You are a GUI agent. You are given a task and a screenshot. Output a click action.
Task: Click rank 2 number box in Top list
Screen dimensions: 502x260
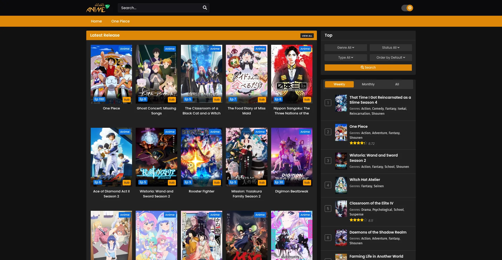pyautogui.click(x=328, y=132)
